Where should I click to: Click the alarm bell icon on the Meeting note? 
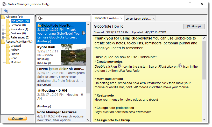39,90
